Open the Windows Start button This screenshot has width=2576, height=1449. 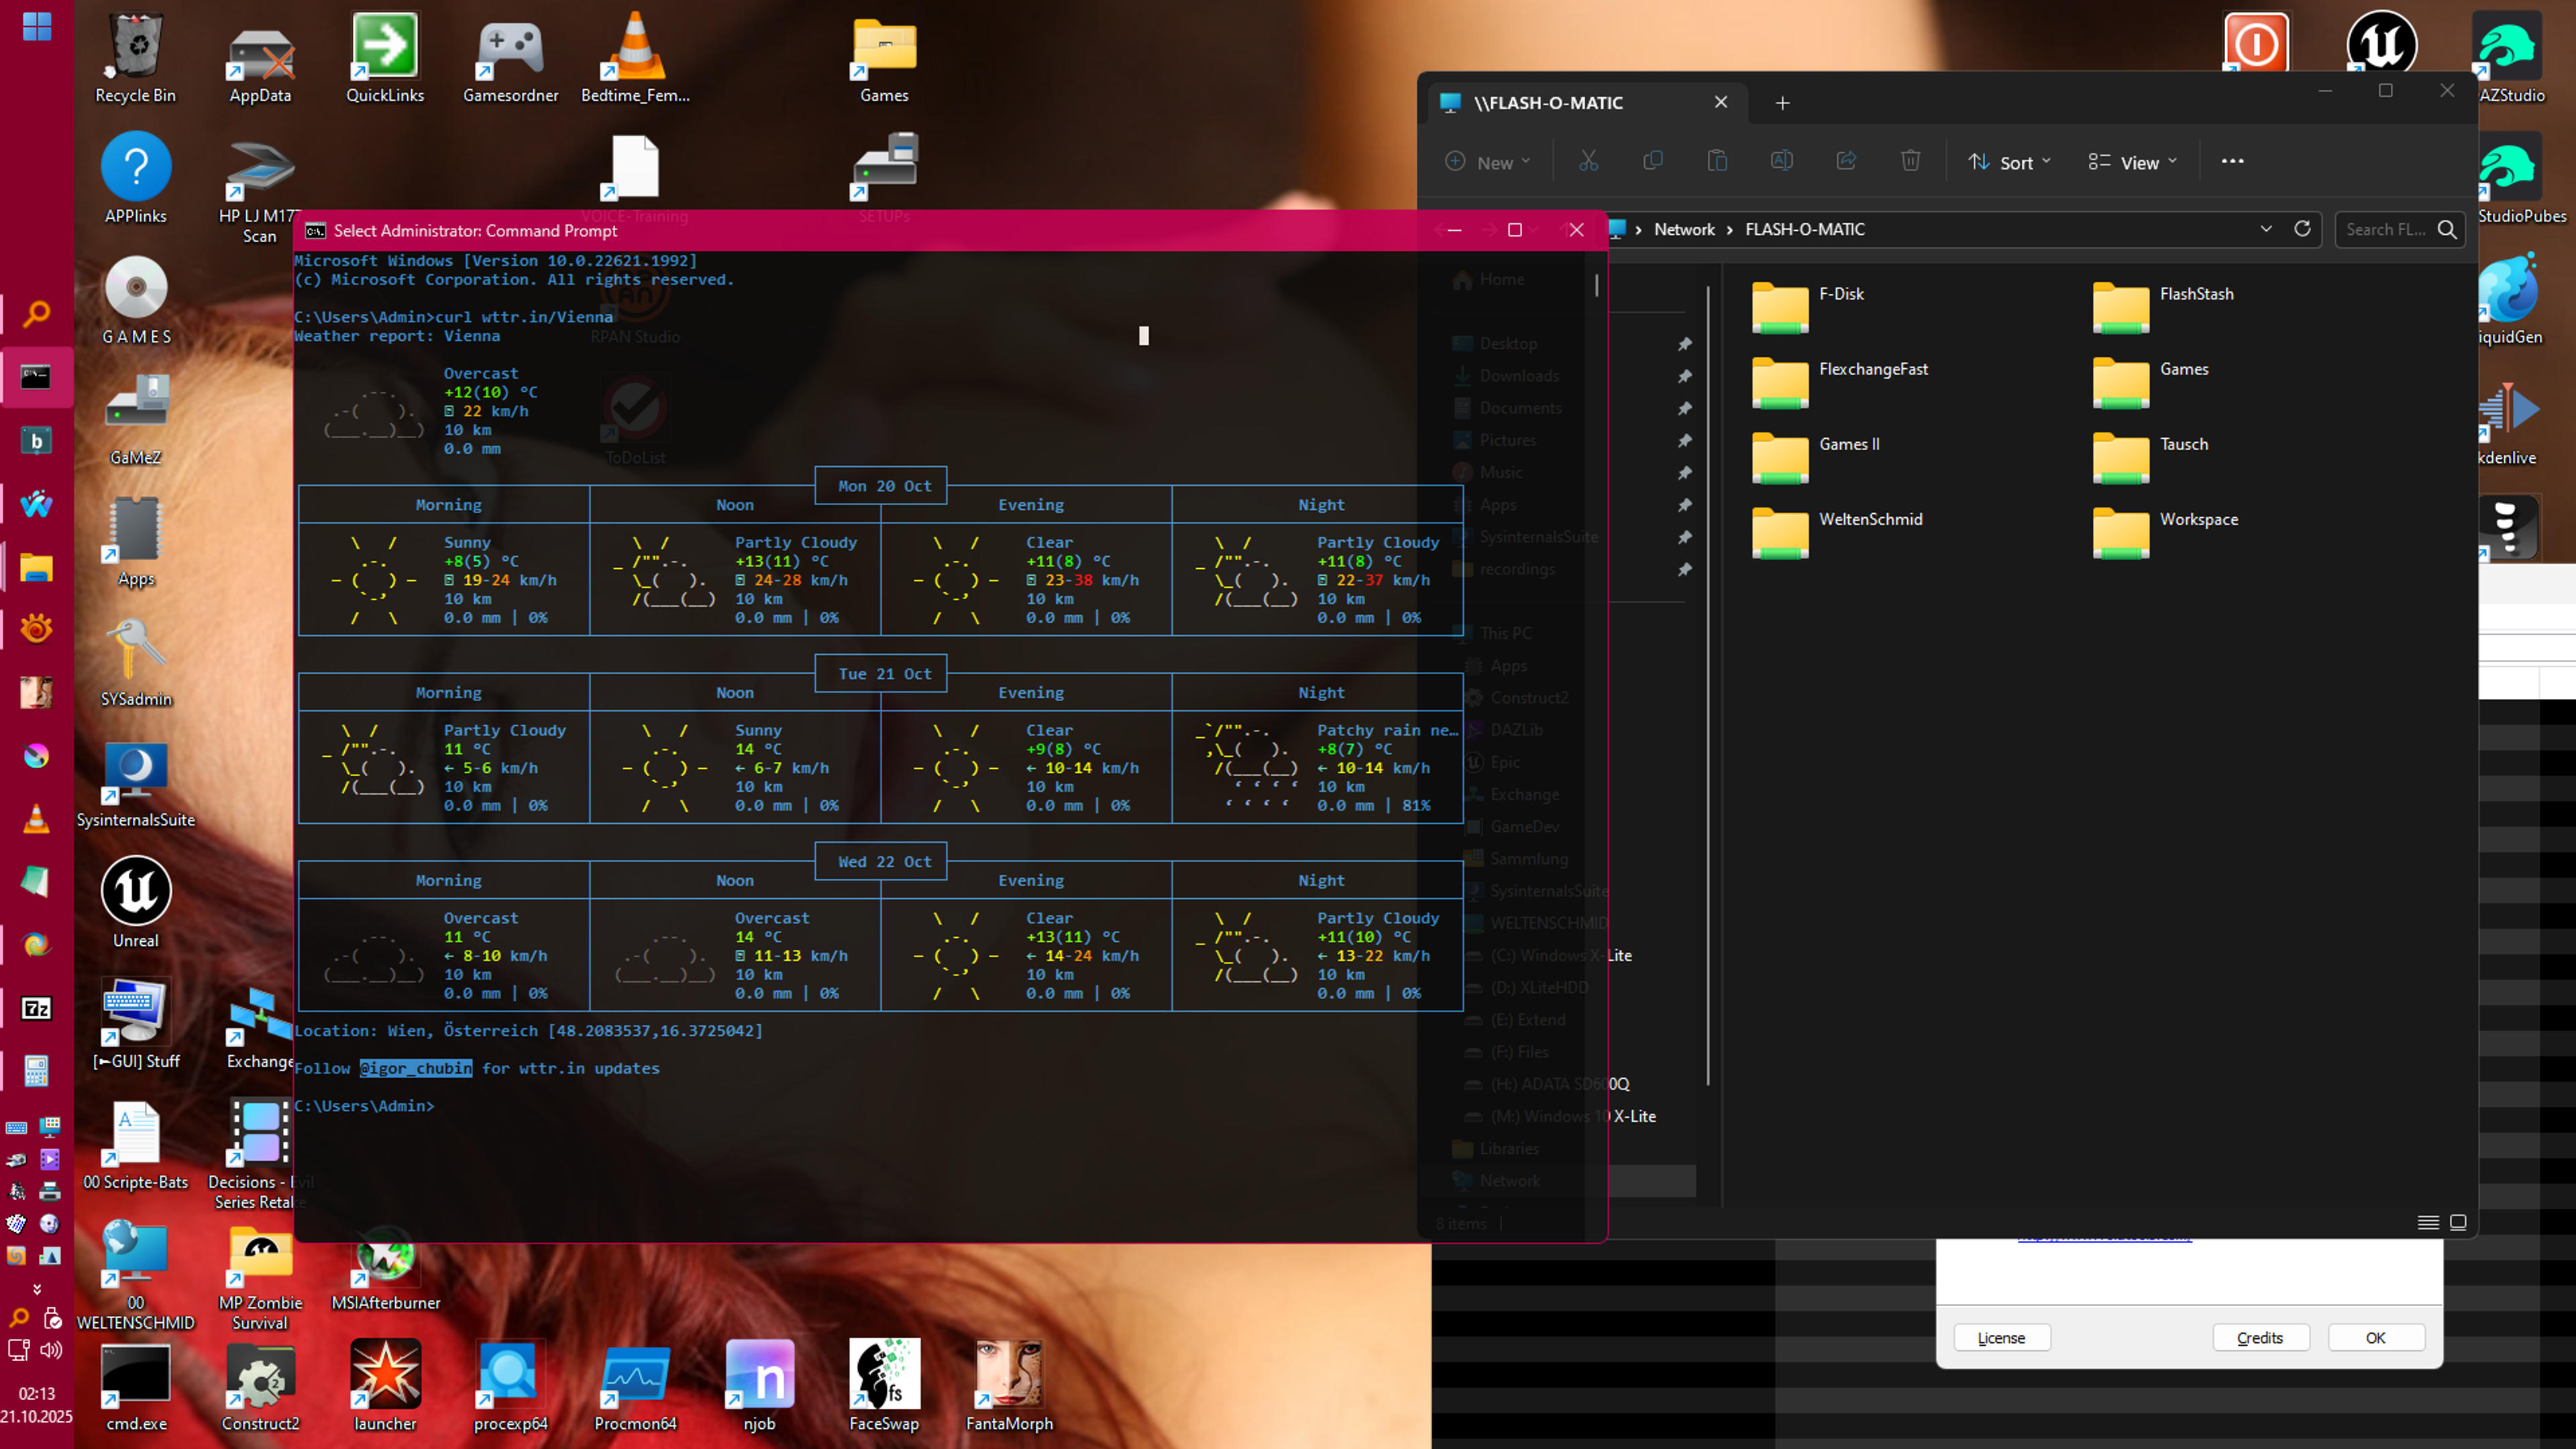[x=37, y=27]
